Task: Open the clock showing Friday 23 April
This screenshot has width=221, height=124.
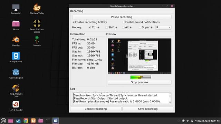Action: click(x=207, y=121)
